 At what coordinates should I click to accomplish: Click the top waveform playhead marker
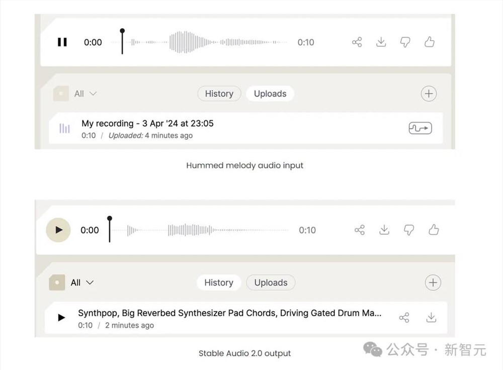(122, 32)
